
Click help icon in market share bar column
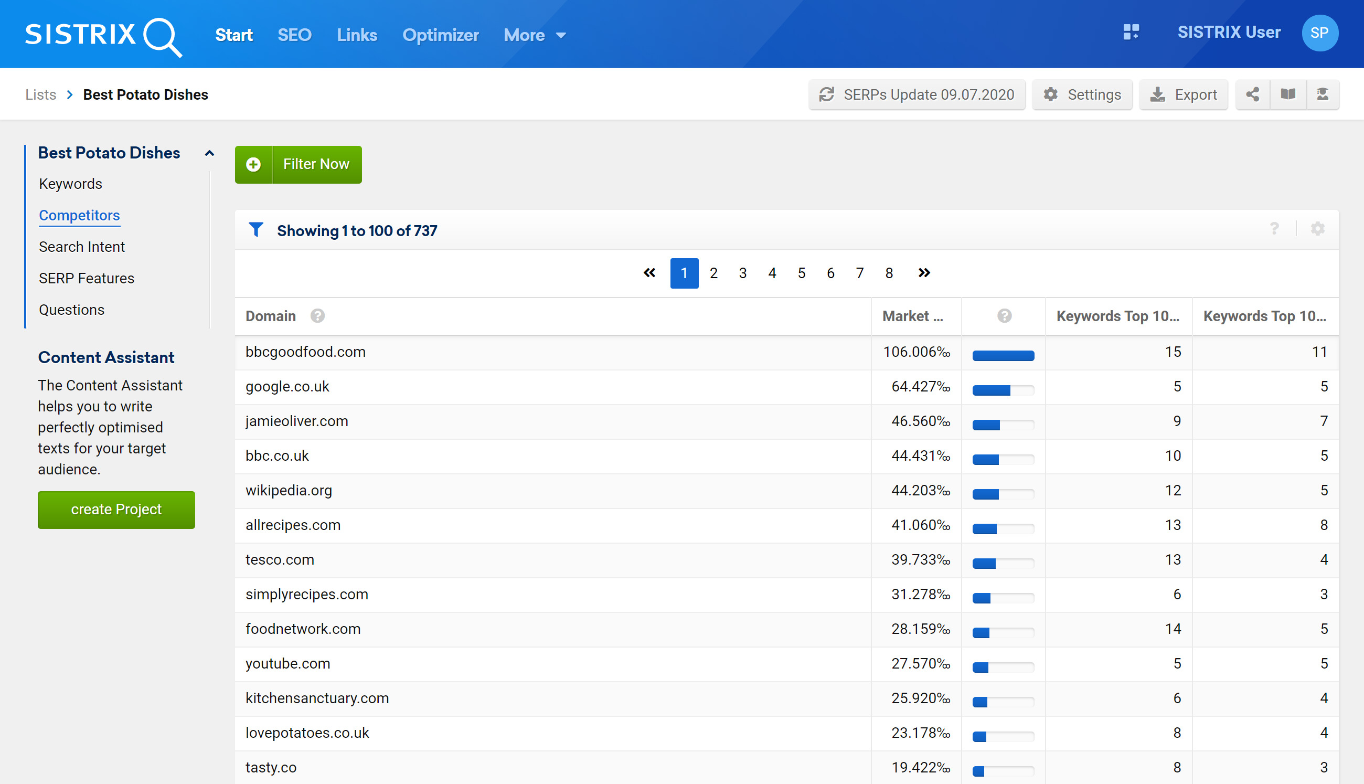tap(1004, 316)
